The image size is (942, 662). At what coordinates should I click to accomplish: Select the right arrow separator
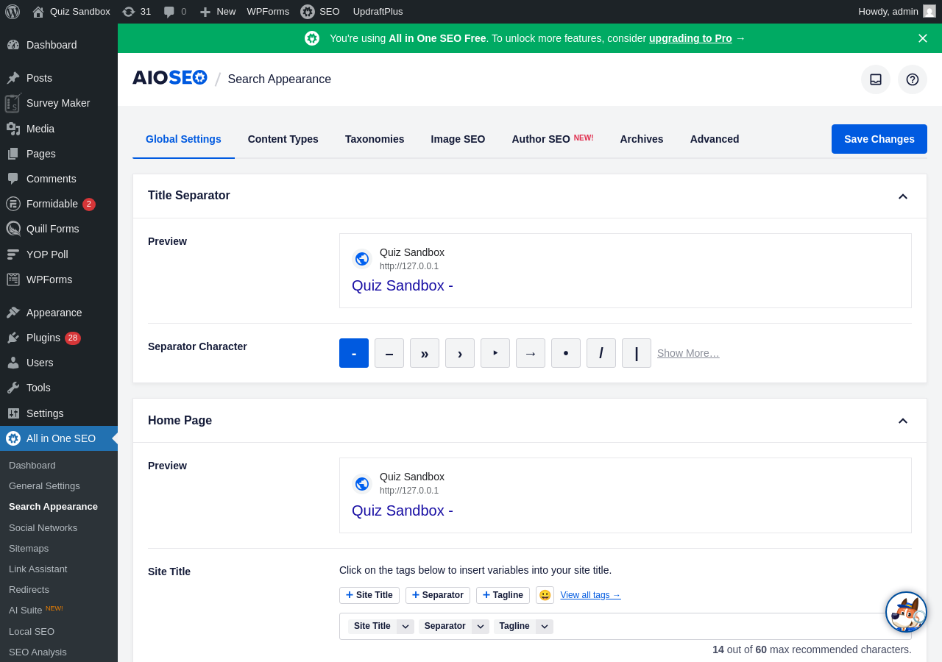(531, 353)
